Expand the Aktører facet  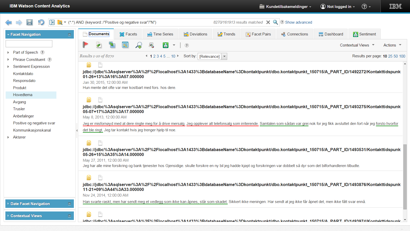pos(8,137)
